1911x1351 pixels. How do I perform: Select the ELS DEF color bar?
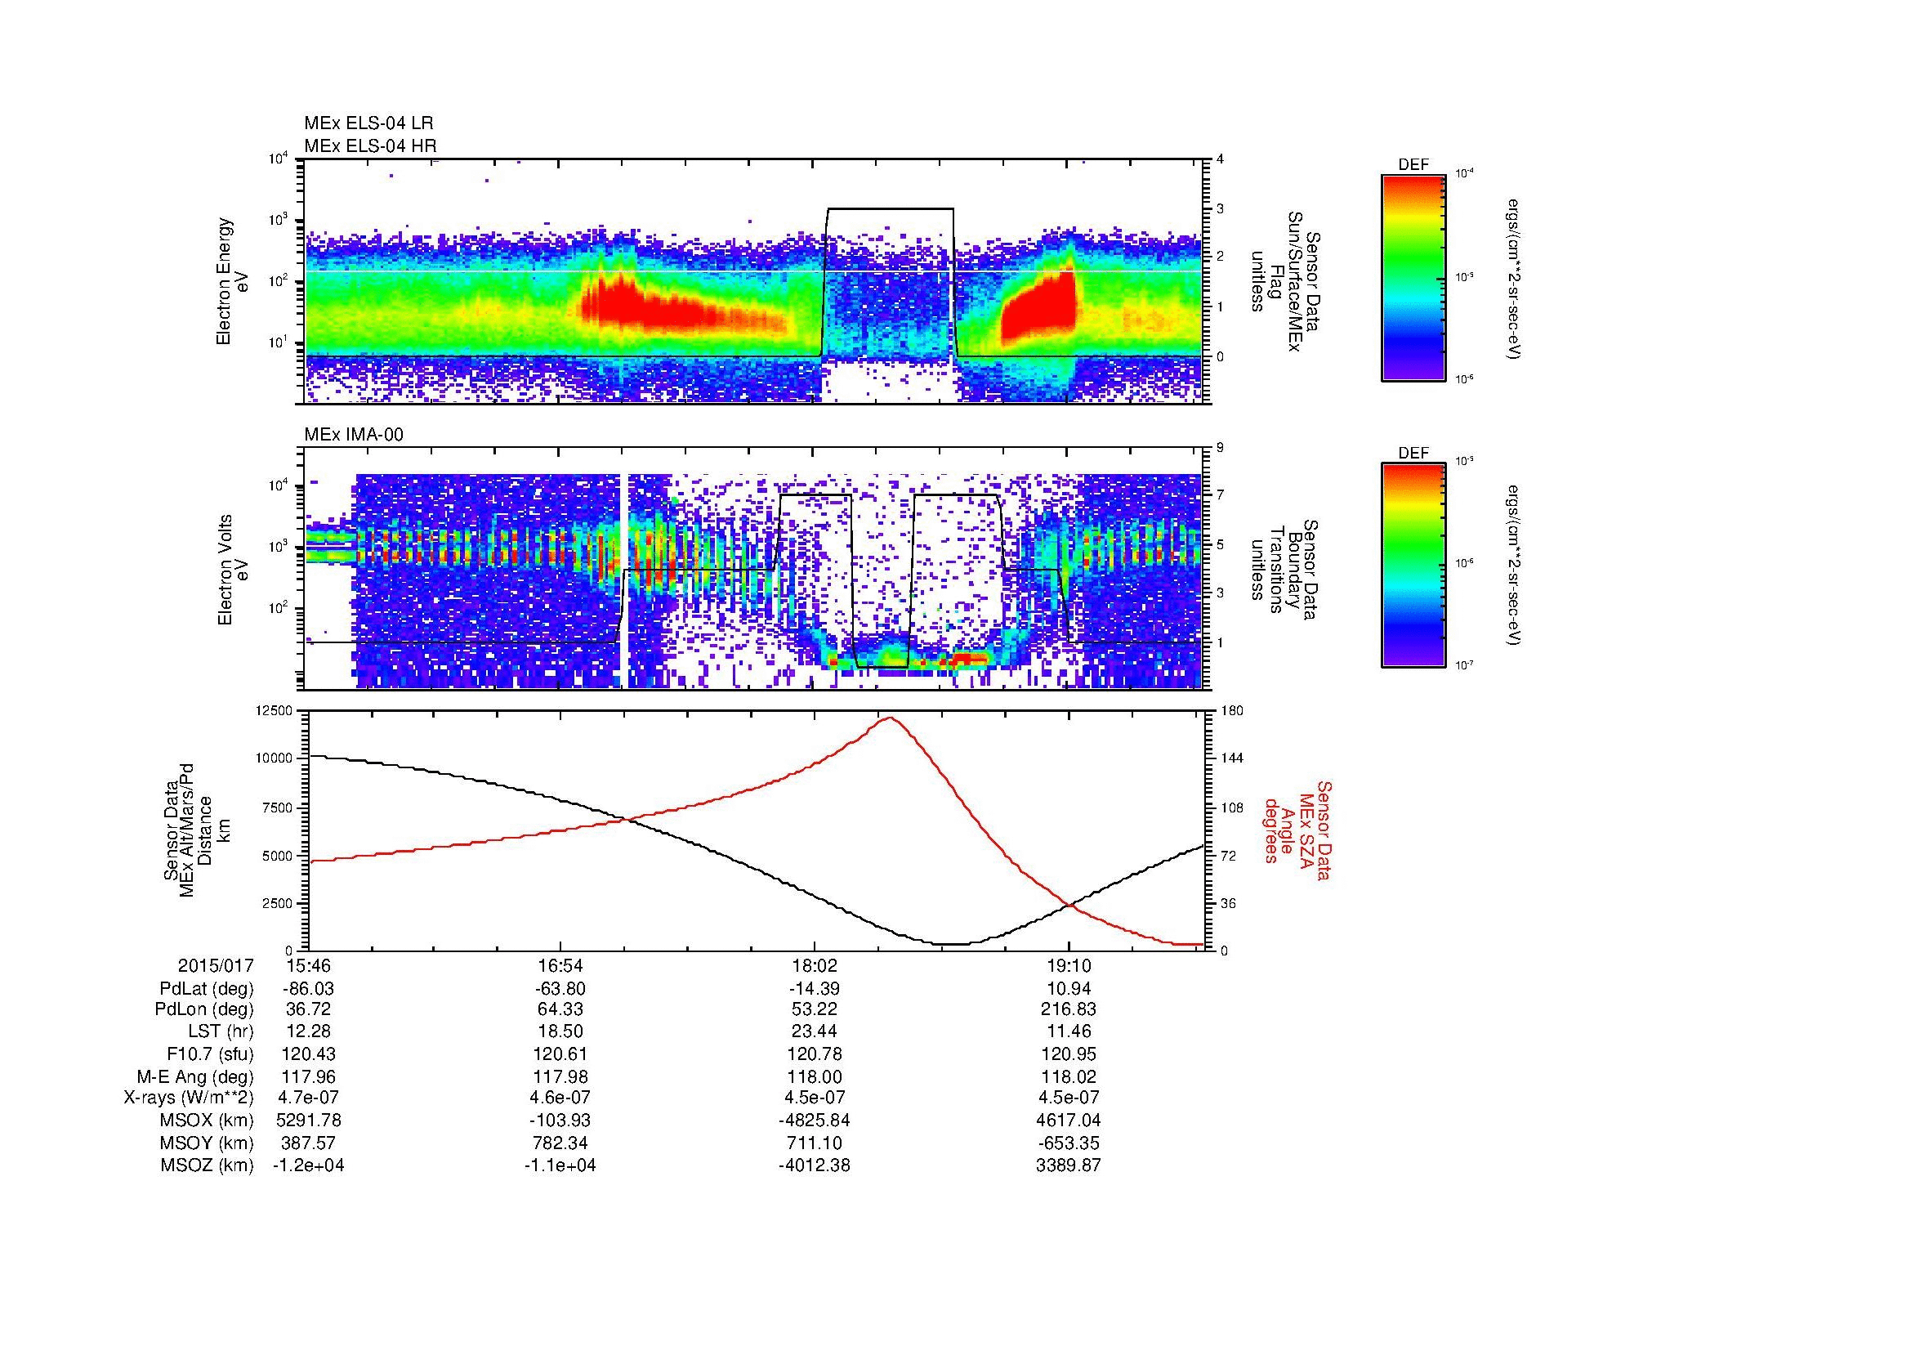pyautogui.click(x=1413, y=277)
